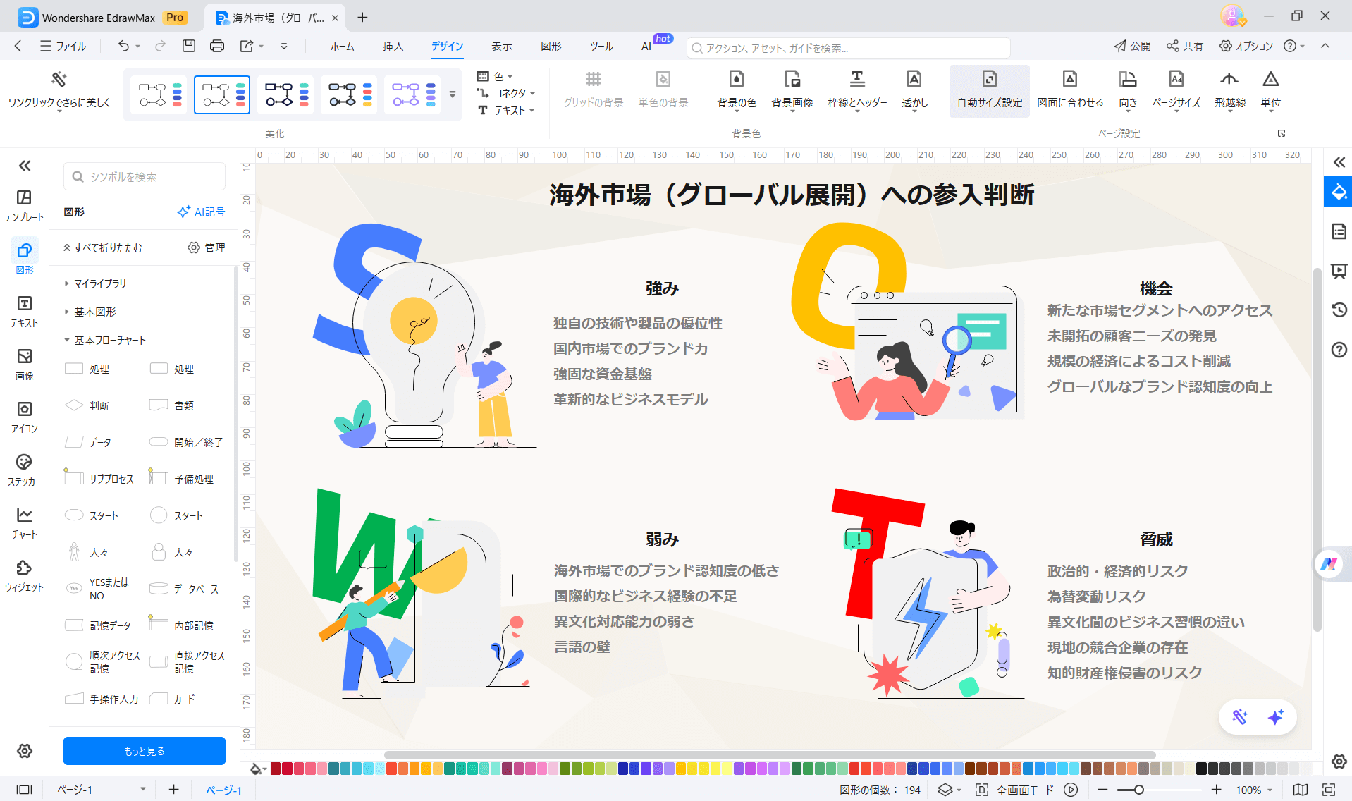Viewport: 1352px width, 801px height.
Task: Switch to the 挿入 ribbon tab
Action: coord(393,47)
